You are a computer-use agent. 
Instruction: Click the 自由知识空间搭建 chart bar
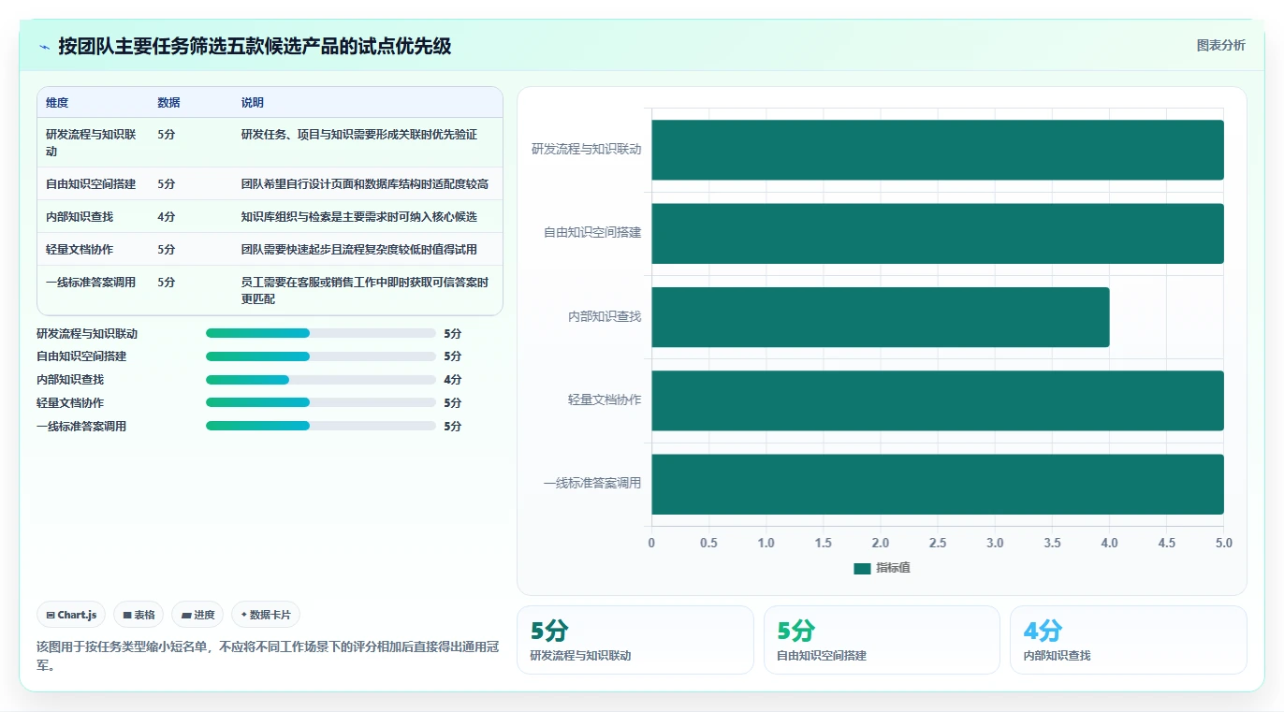(x=938, y=233)
